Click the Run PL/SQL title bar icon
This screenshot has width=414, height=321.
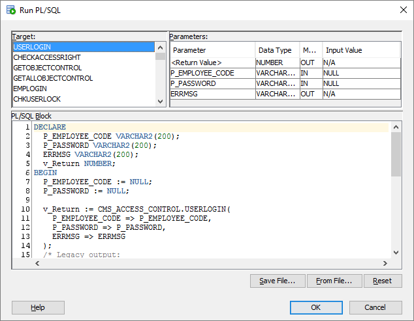pos(11,10)
